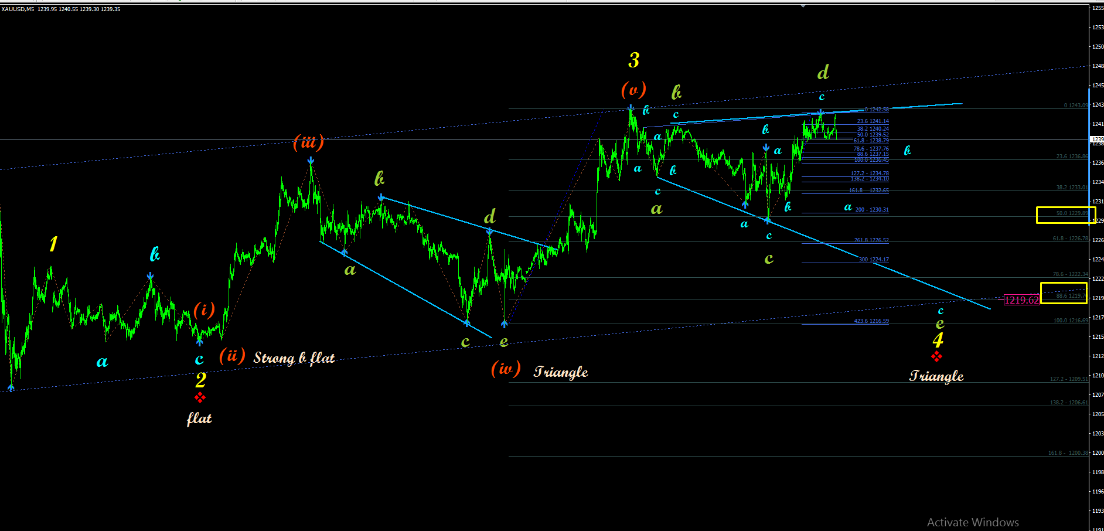1104x531 pixels.
Task: Select the yellow rectangle around the 50.0 Fibonacci level
Action: tap(1066, 215)
